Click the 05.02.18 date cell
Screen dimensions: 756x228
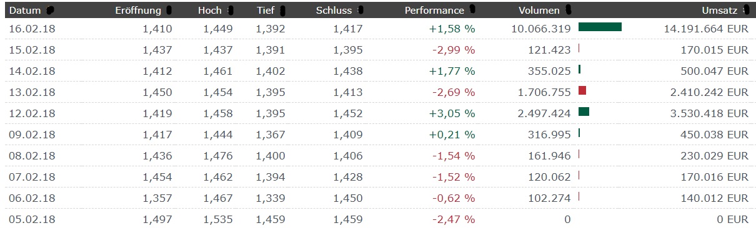(31, 219)
